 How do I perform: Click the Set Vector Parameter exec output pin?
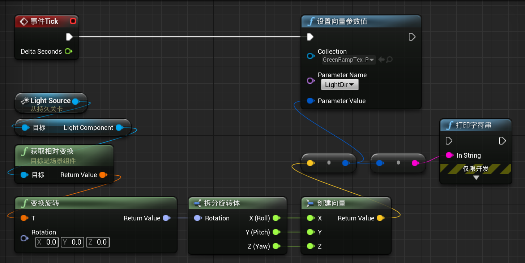tap(412, 37)
